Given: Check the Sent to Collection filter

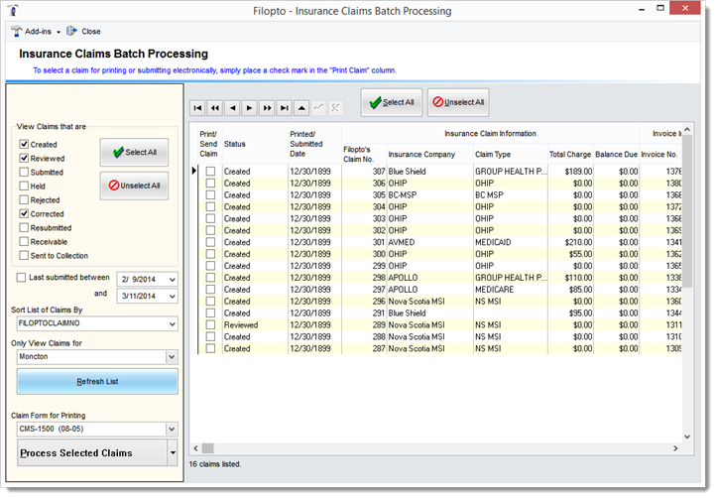Looking at the screenshot, I should click(24, 255).
